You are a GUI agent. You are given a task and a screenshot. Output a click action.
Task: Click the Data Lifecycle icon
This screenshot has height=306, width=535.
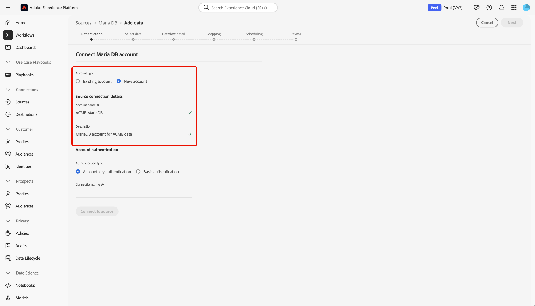(x=8, y=258)
